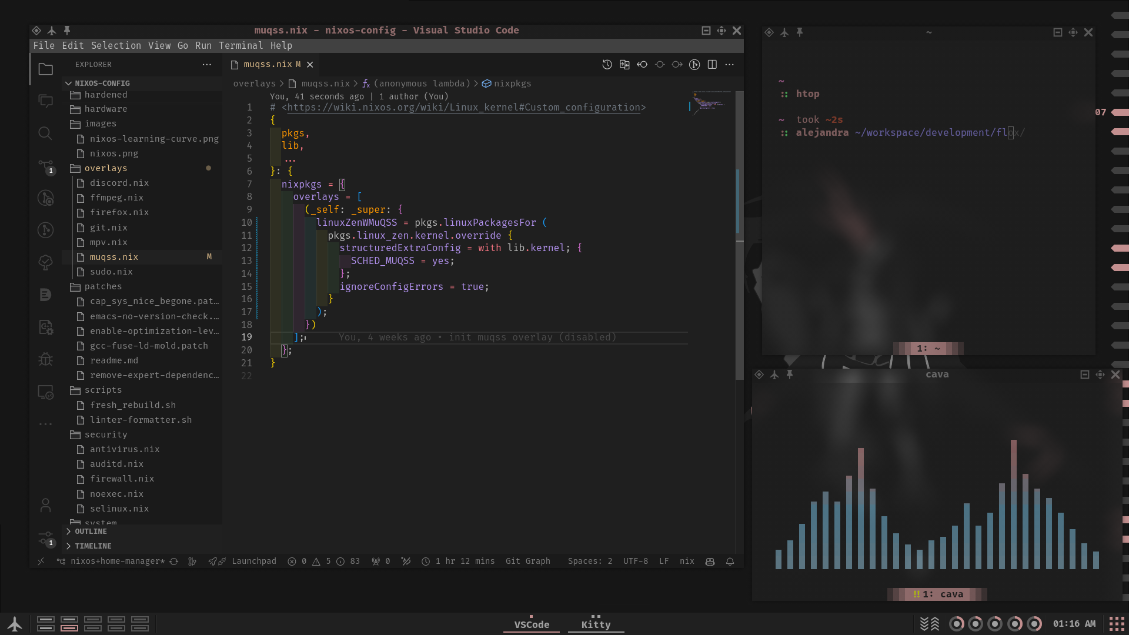This screenshot has width=1129, height=635.
Task: Click Git Graph in the status bar
Action: coord(528,562)
